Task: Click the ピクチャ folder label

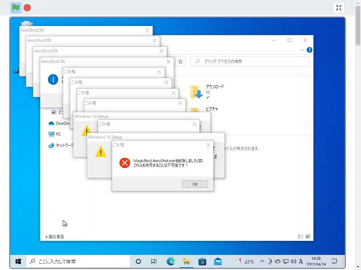Action: tap(212, 109)
